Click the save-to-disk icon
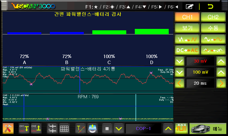The width and height of the screenshot is (228, 136). [93, 129]
